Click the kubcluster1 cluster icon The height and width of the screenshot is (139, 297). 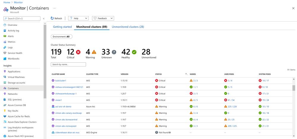[53, 80]
